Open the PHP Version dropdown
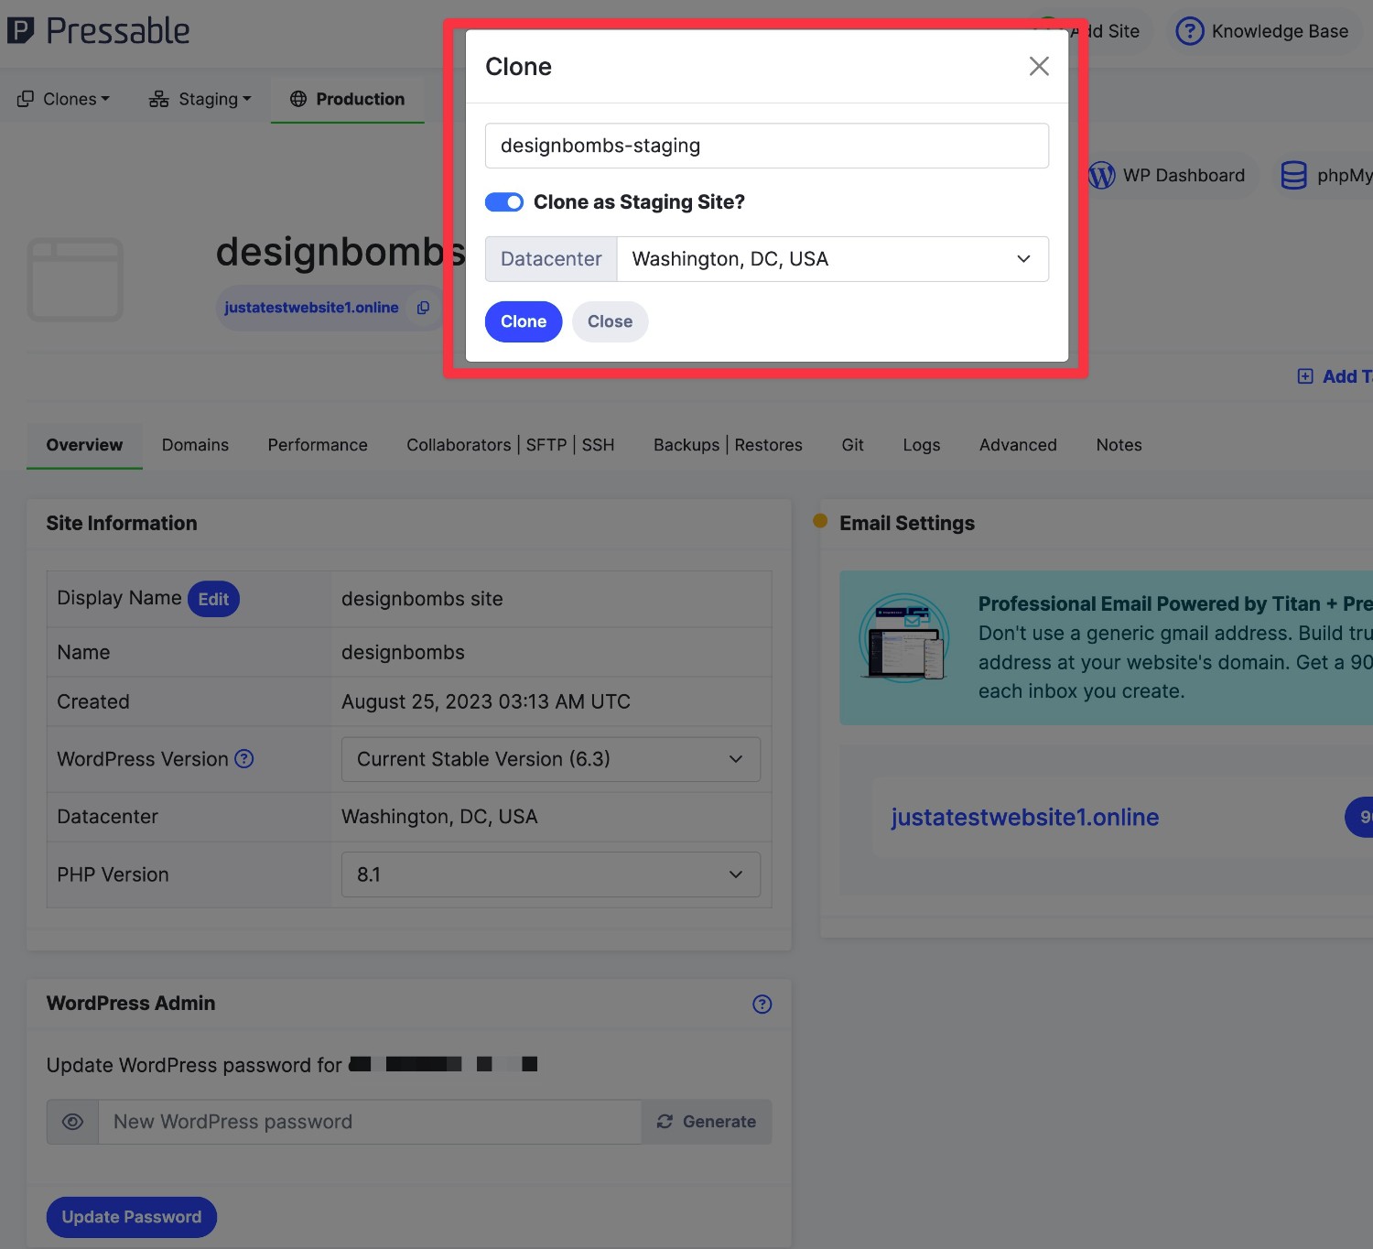This screenshot has height=1249, width=1373. pyautogui.click(x=551, y=874)
